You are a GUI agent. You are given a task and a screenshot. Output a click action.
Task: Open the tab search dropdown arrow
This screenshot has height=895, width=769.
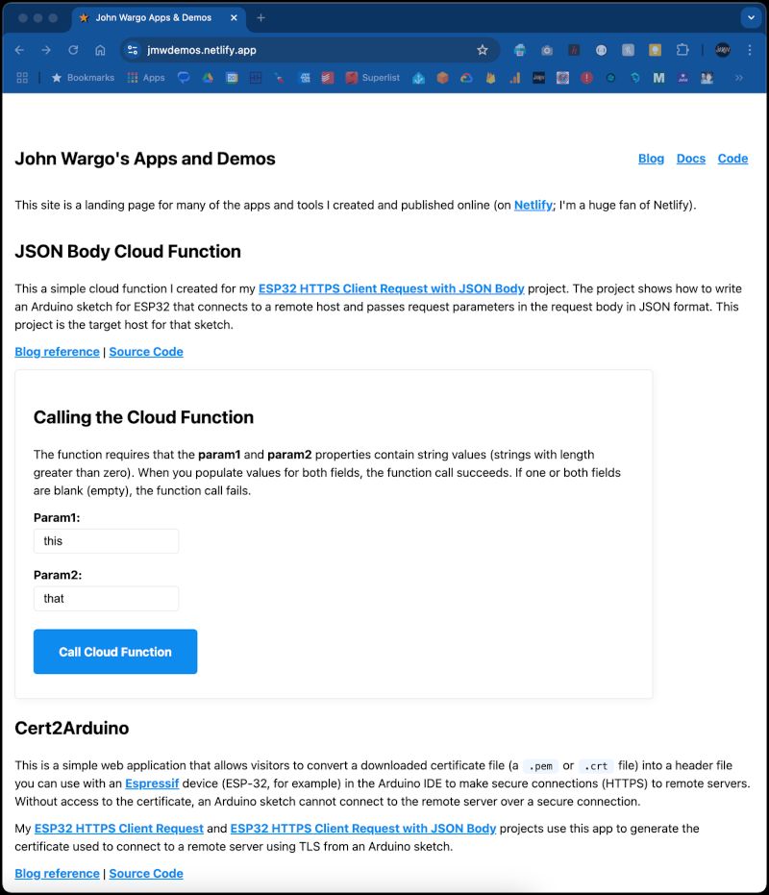pos(752,17)
